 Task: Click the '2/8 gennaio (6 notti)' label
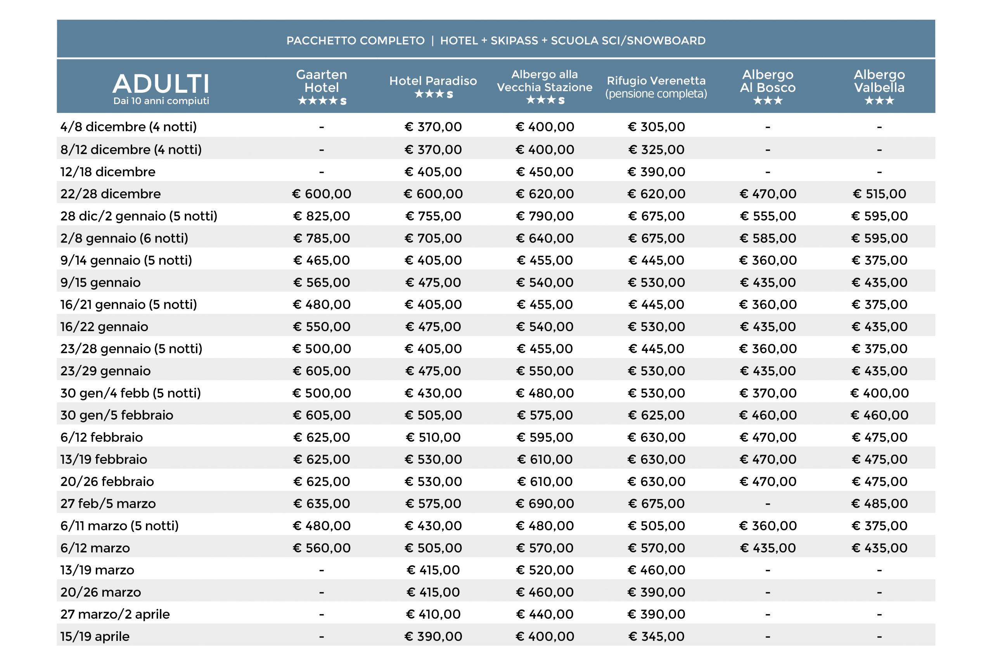[124, 238]
